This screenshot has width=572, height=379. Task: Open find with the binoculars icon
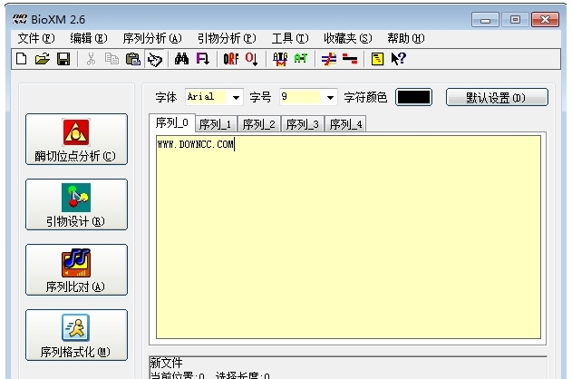(x=181, y=59)
